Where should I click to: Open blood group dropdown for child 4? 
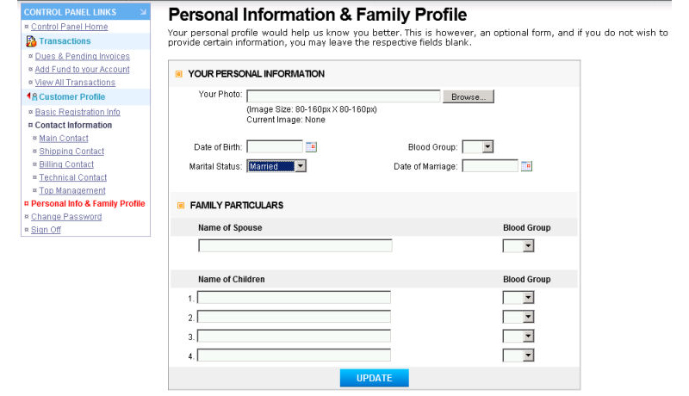[x=518, y=356]
